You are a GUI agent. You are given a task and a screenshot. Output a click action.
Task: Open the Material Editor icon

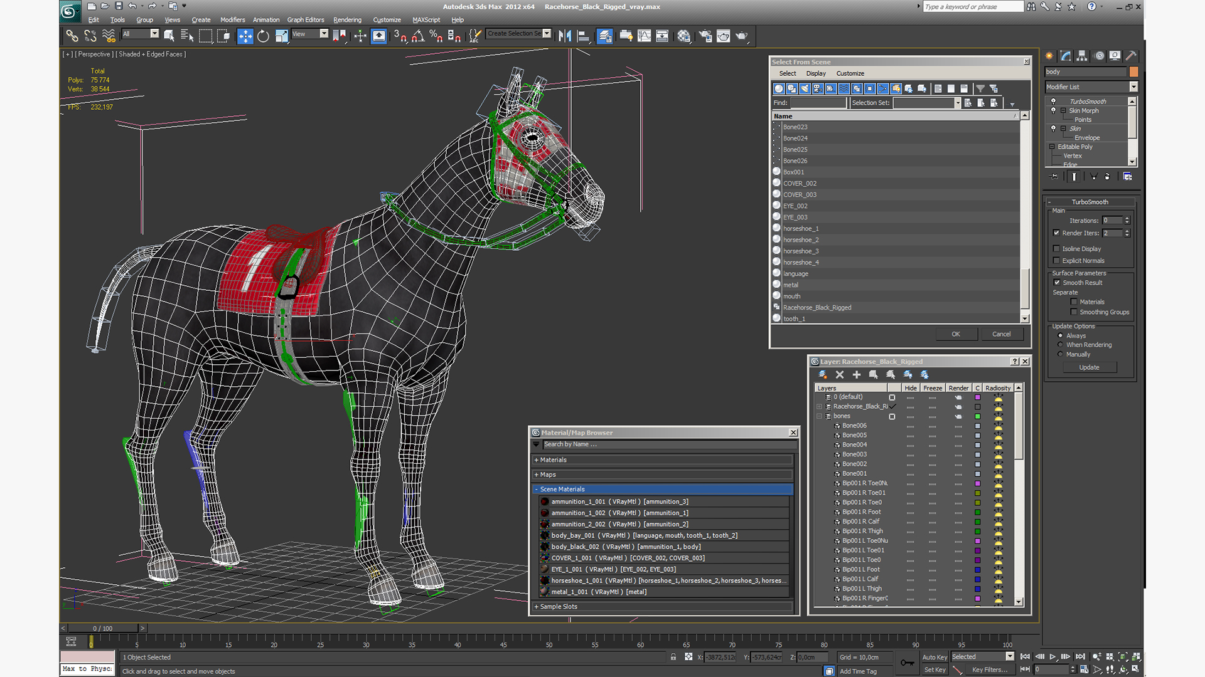pos(684,36)
